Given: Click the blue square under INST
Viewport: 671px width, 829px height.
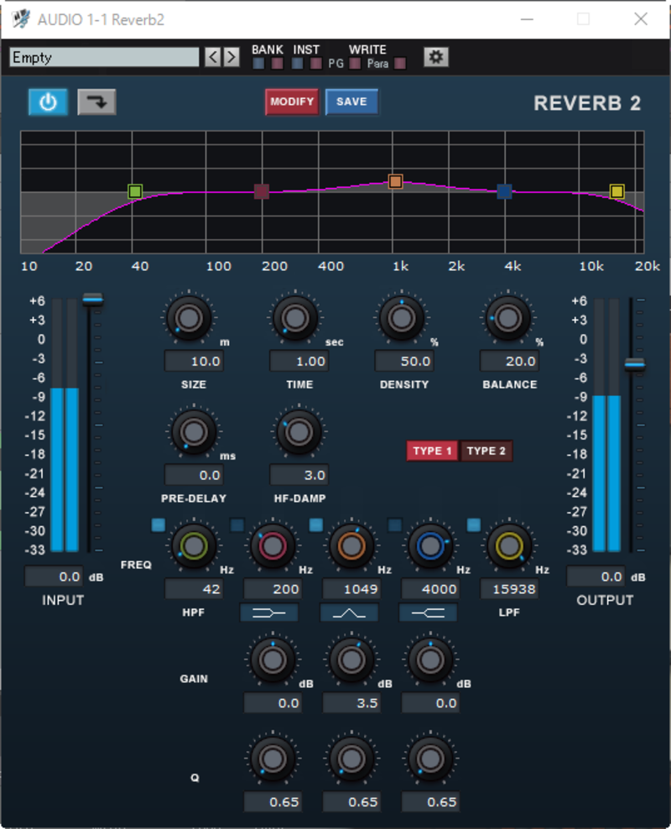Looking at the screenshot, I should (298, 64).
